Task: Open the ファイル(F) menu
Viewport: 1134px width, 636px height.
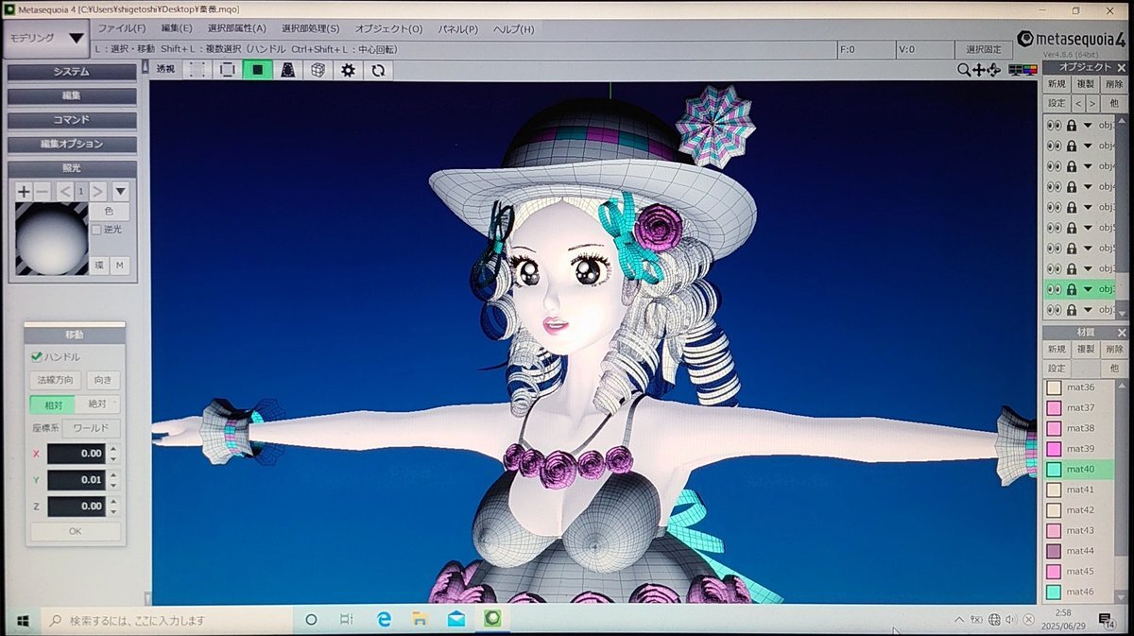Action: click(122, 29)
